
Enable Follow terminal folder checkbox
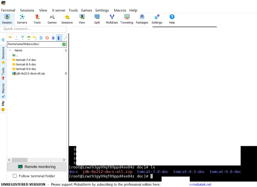point(14,176)
